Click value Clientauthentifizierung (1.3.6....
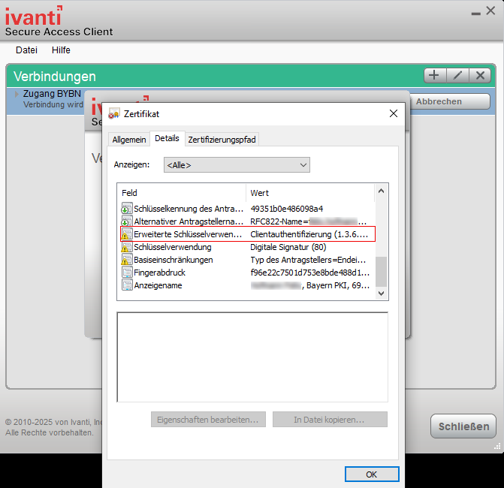The width and height of the screenshot is (504, 488). pyautogui.click(x=309, y=234)
